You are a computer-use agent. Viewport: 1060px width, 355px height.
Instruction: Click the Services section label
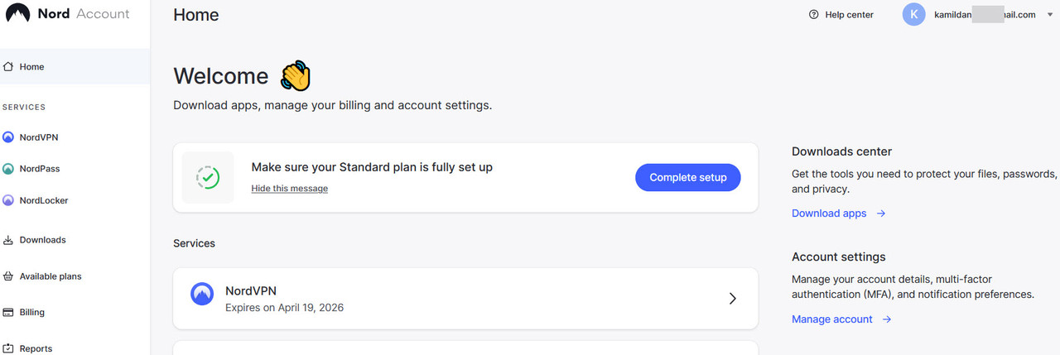tap(194, 243)
